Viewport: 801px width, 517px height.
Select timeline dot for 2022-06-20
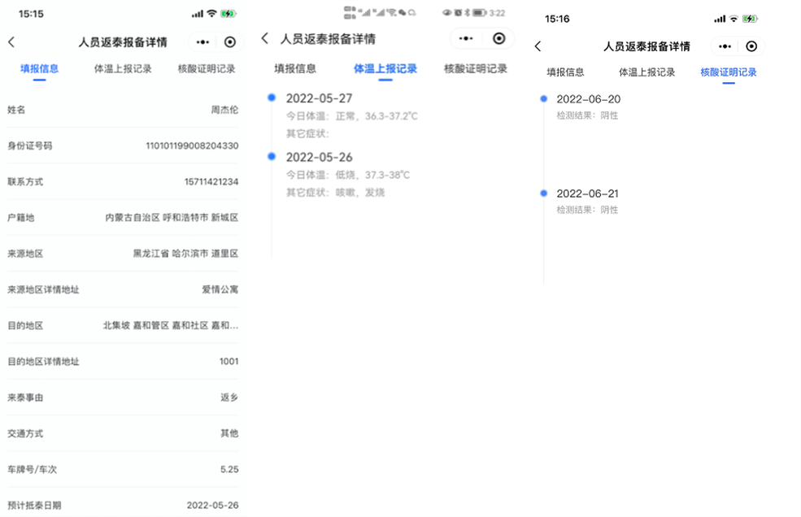click(543, 98)
